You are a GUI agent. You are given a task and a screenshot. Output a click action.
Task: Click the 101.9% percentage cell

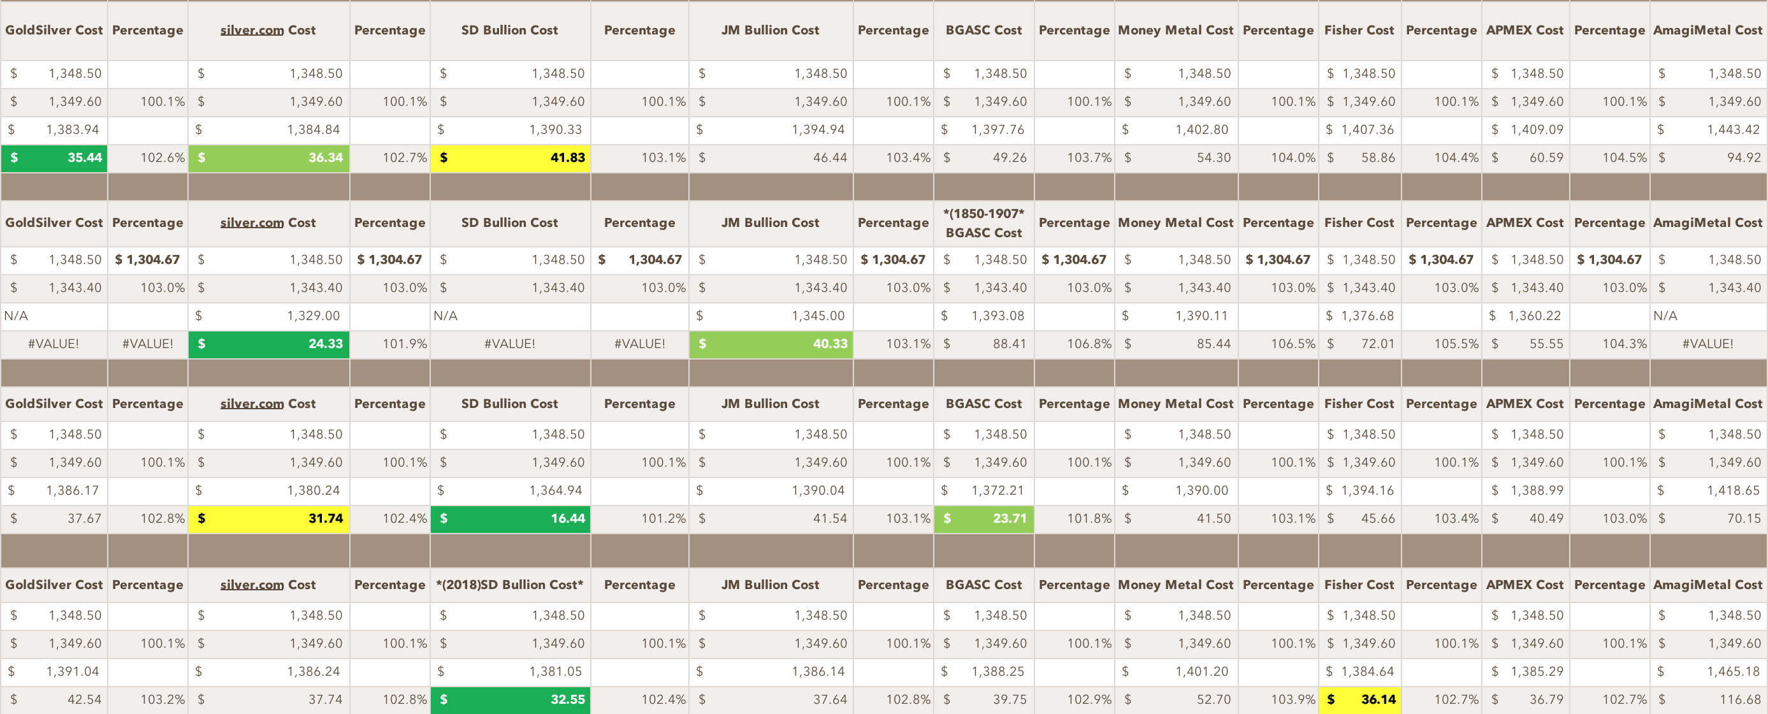(x=390, y=344)
